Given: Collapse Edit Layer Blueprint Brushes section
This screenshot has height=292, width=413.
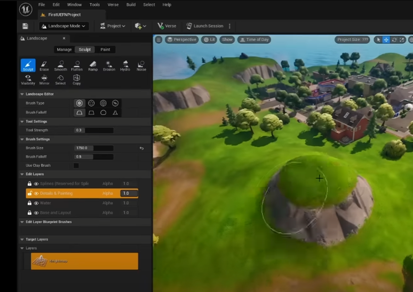Looking at the screenshot, I should click(22, 222).
